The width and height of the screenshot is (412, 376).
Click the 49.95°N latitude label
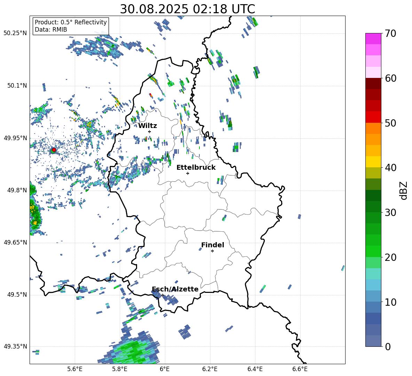(x=15, y=138)
